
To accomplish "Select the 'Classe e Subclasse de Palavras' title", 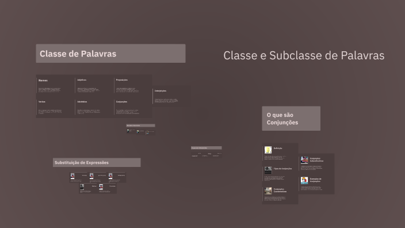I will click(304, 56).
